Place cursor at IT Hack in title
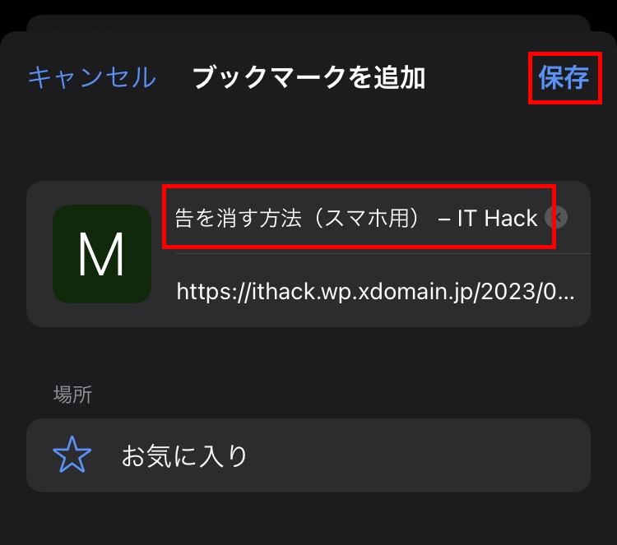Image resolution: width=617 pixels, height=545 pixels. 497,218
